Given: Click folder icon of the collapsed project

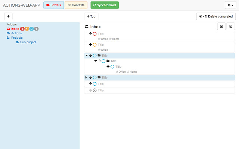Looking at the screenshot, I should tap(99, 77).
